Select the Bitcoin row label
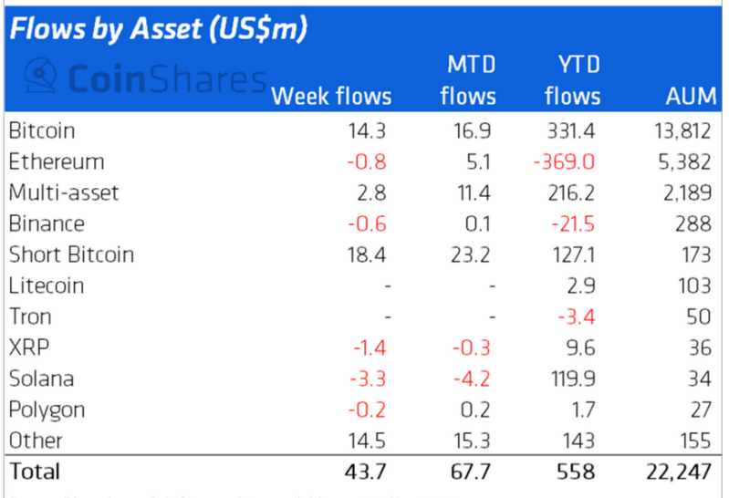Image resolution: width=729 pixels, height=498 pixels. [x=42, y=130]
